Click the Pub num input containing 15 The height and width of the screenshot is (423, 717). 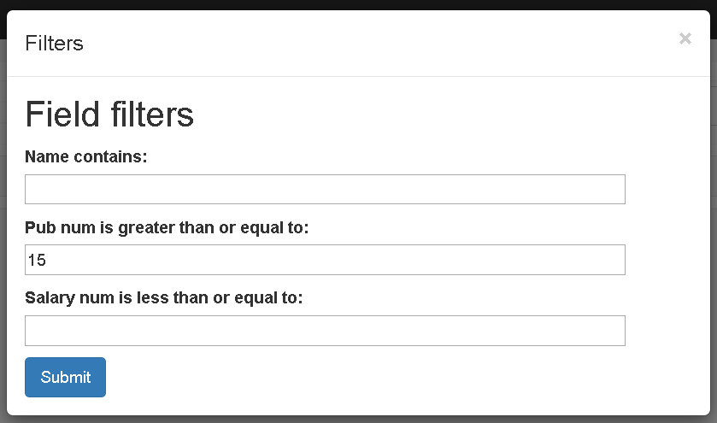[325, 260]
